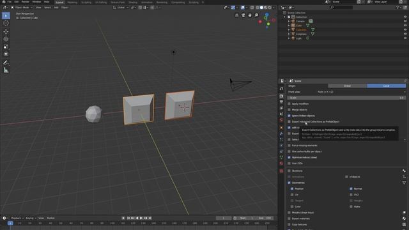Activate the Transform tool
Image resolution: width=409 pixels, height=230 pixels.
pos(6,54)
